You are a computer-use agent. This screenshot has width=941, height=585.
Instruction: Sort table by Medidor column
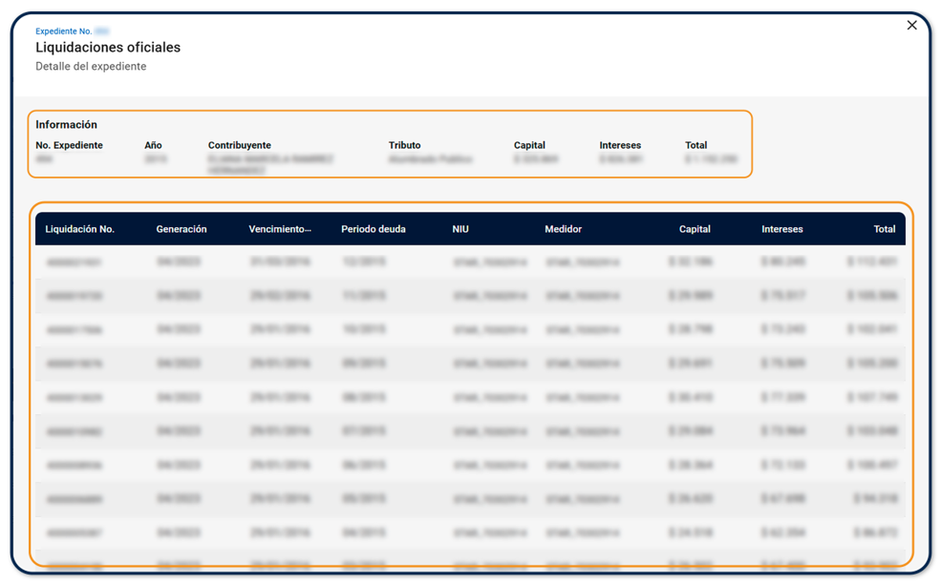[563, 229]
